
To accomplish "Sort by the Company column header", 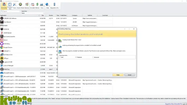I will 75,15.
